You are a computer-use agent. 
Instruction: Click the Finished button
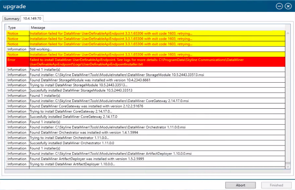tap(276, 185)
